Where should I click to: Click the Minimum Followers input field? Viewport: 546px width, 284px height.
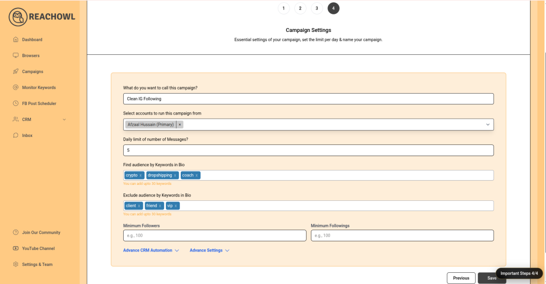click(x=214, y=236)
